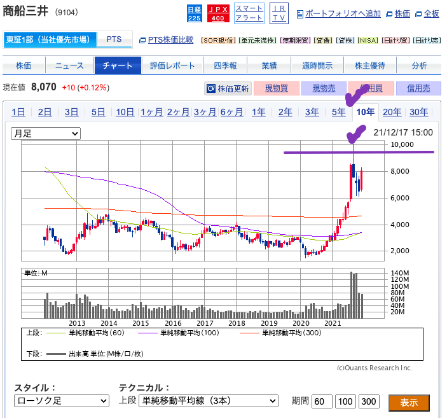Click the 信用売 button
Image resolution: width=447 pixels, height=418 pixels.
[418, 88]
